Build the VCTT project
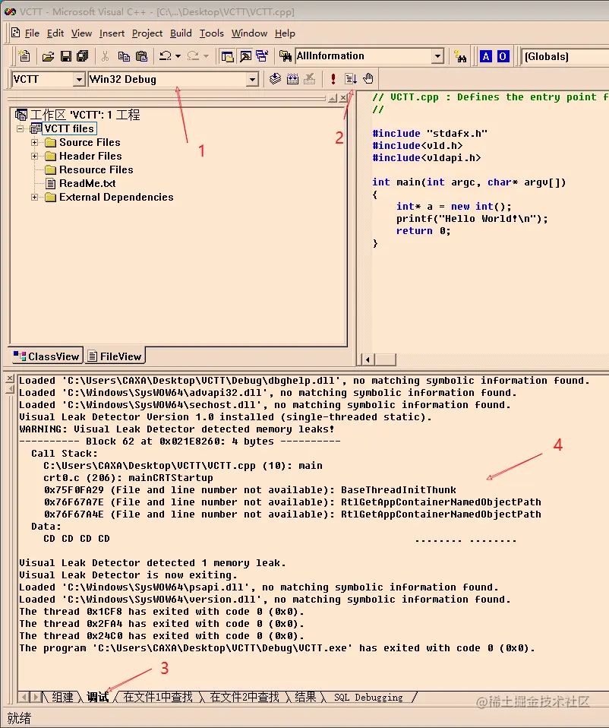609x728 pixels. pyautogui.click(x=292, y=78)
